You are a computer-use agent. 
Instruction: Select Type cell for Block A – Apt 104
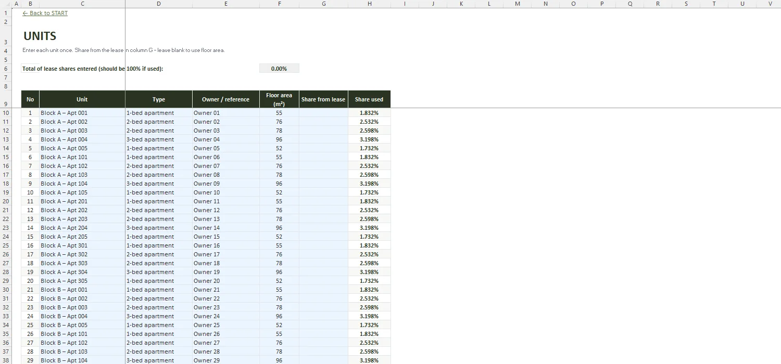tap(159, 184)
